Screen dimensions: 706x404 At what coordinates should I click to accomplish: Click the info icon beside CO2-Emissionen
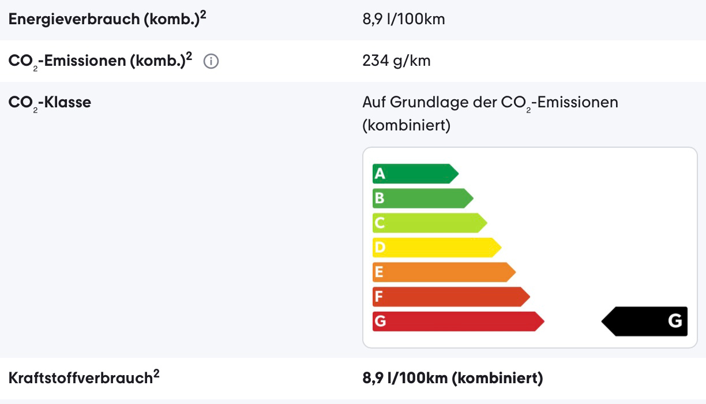pos(211,61)
